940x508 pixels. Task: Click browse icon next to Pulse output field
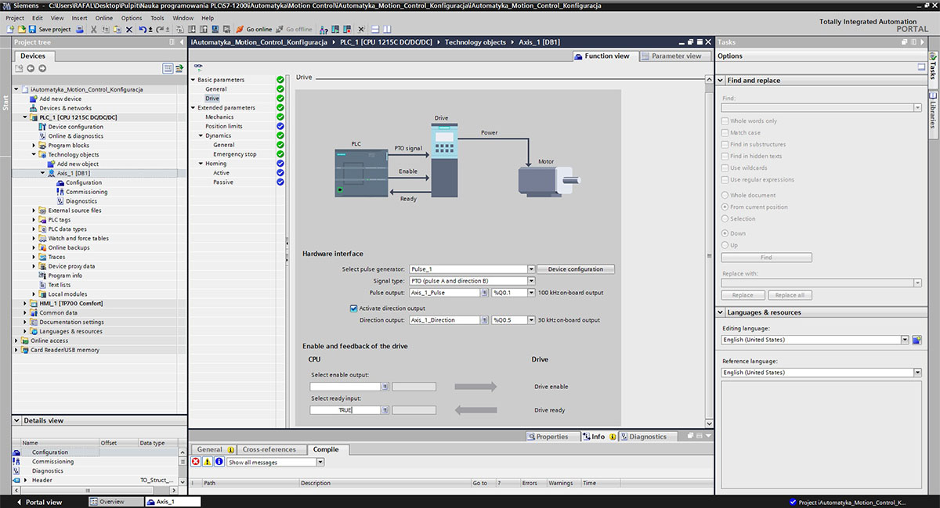484,293
